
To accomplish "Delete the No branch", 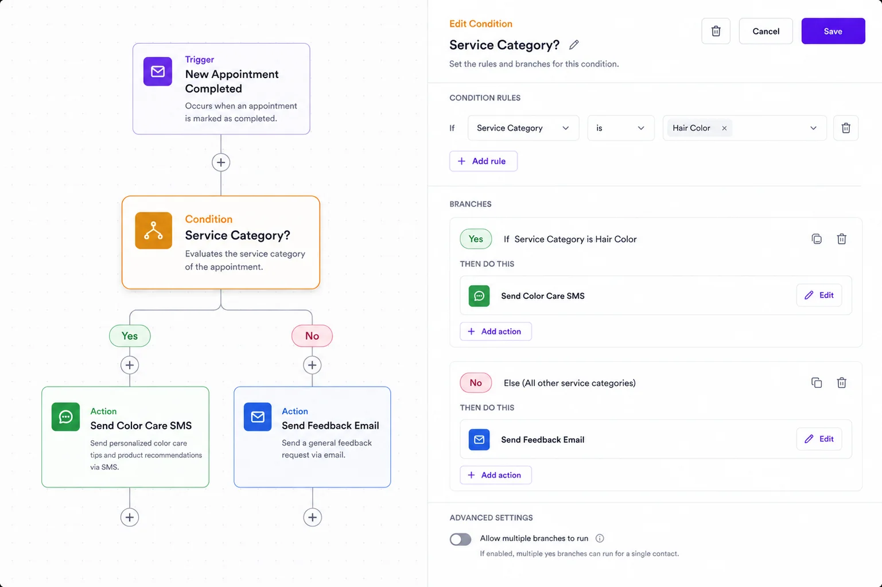I will click(x=841, y=383).
